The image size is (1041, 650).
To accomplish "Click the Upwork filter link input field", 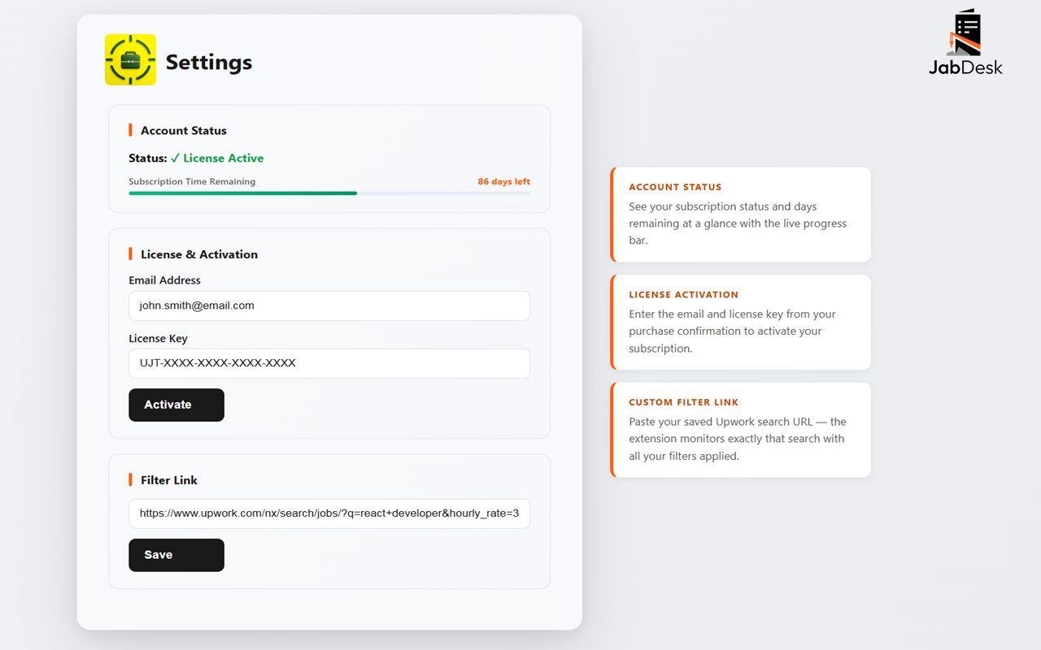I will [329, 513].
